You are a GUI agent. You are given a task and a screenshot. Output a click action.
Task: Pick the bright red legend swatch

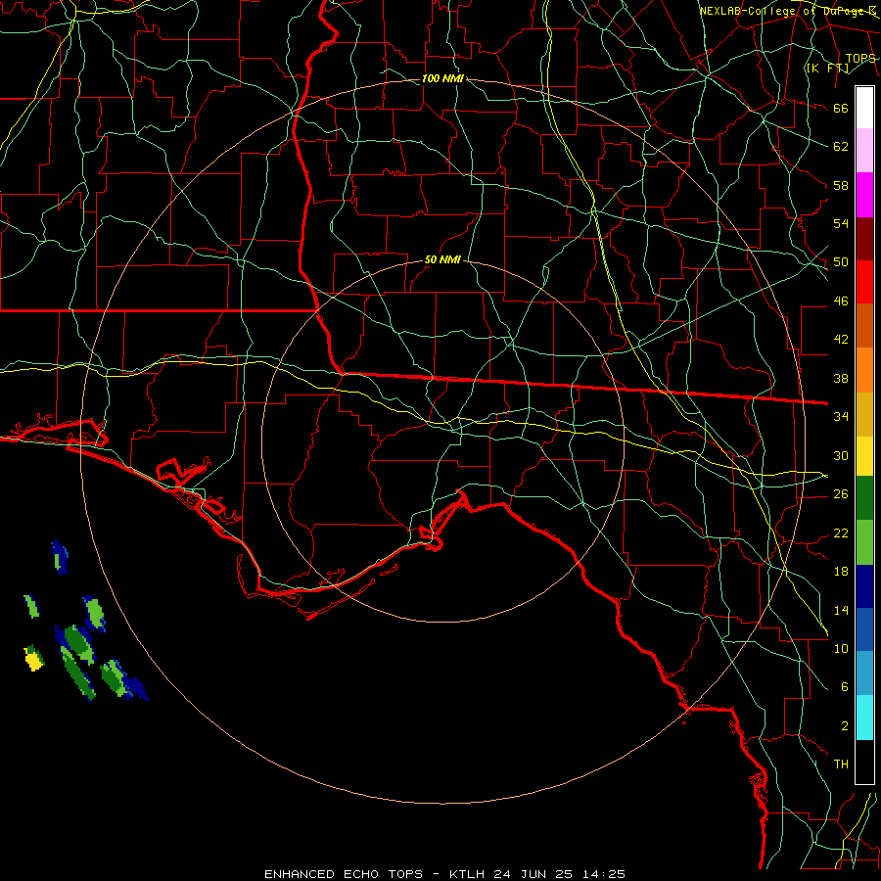864,282
